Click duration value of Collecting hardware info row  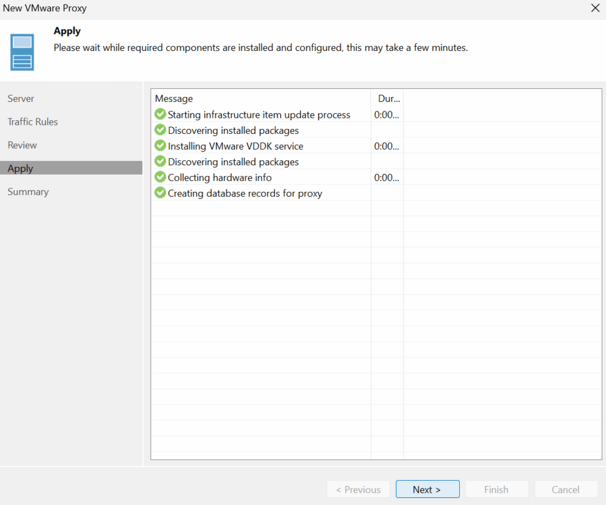[386, 178]
